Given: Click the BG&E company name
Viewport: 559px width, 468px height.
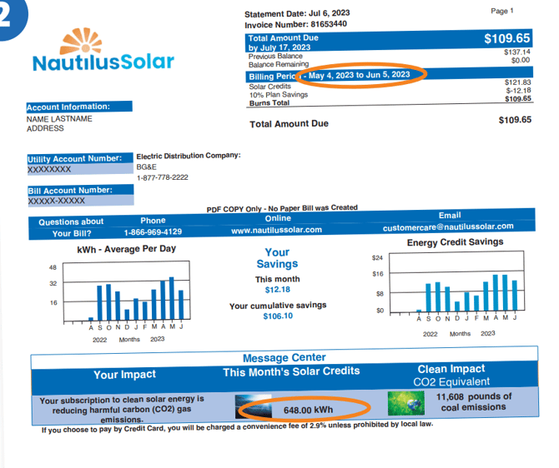Looking at the screenshot, I should [x=146, y=167].
